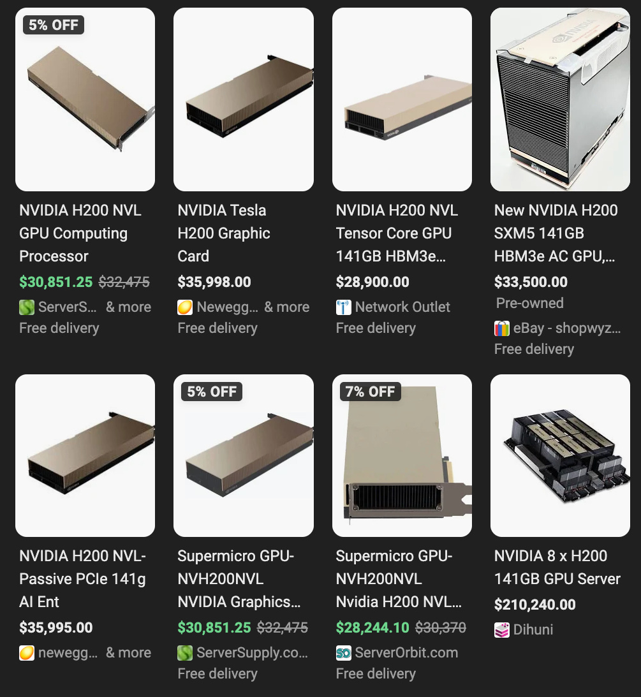641x697 pixels.
Task: Select the 7% OFF Supermicro card image
Action: click(x=402, y=455)
